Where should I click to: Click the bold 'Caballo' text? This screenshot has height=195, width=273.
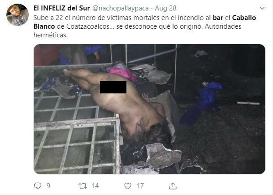244,18
